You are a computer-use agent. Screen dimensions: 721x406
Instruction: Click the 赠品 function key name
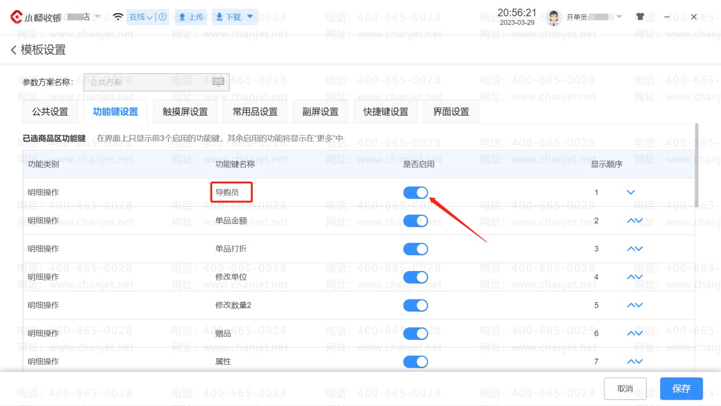(223, 333)
